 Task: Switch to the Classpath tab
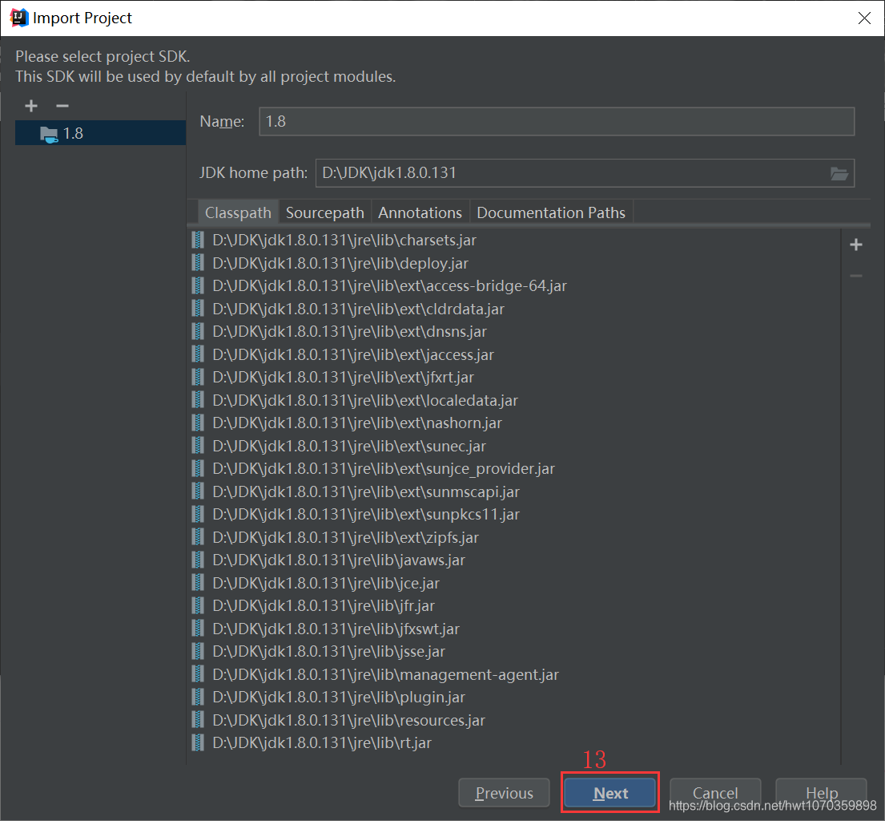[238, 212]
